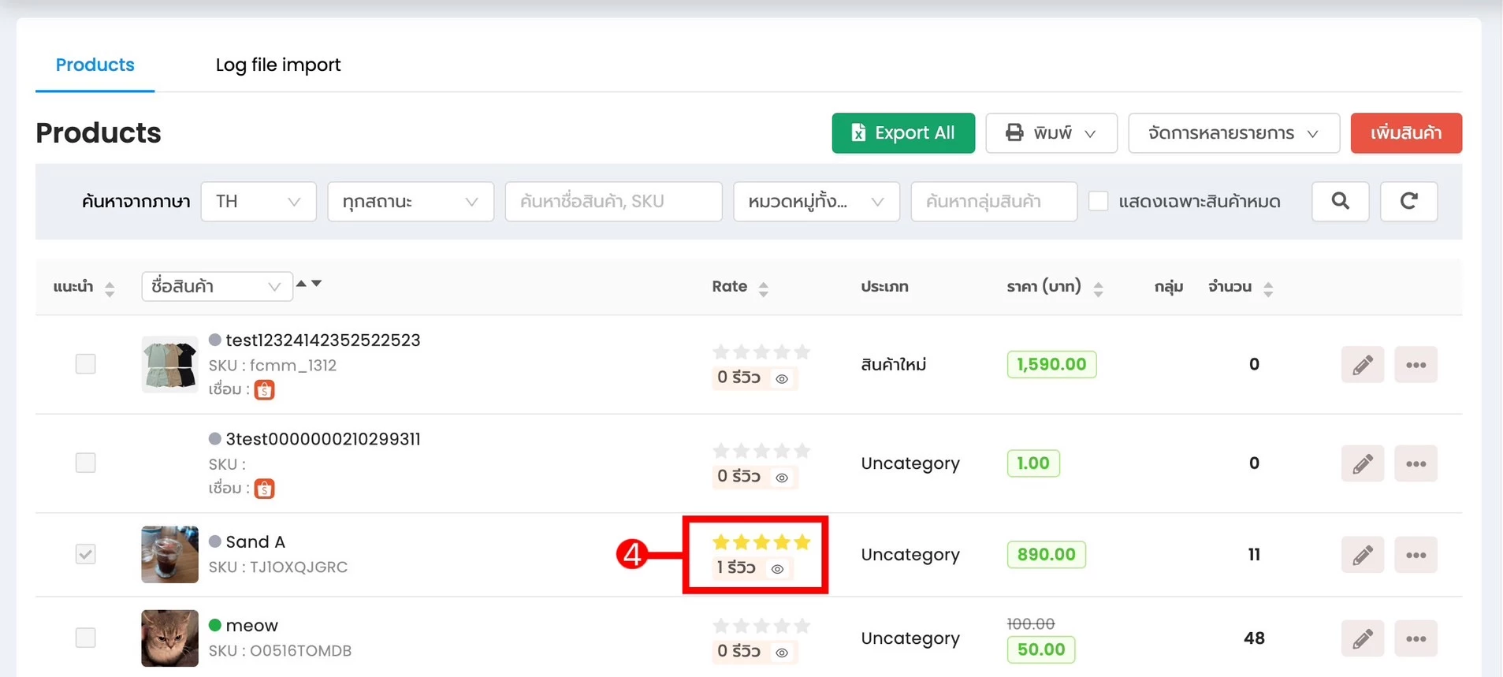Click the empty star rating of meow
Screen dimensions: 1503x677
tap(761, 626)
